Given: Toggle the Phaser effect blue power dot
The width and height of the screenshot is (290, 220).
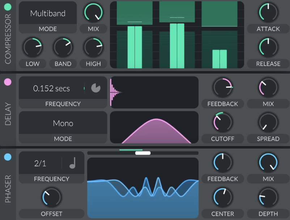Looking at the screenshot, I should (x=8, y=157).
